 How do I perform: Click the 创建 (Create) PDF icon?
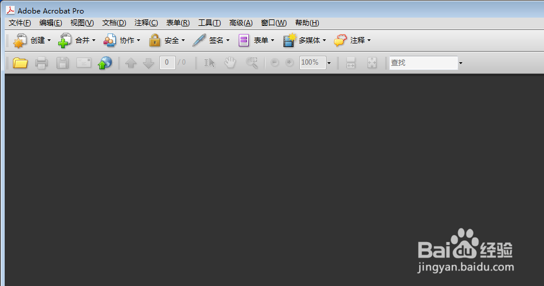tap(20, 41)
